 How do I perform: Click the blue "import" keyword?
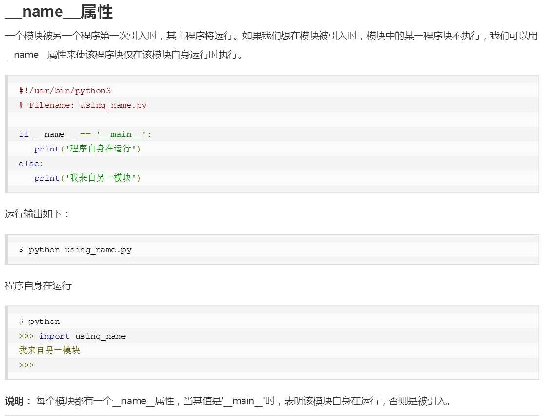(54, 336)
